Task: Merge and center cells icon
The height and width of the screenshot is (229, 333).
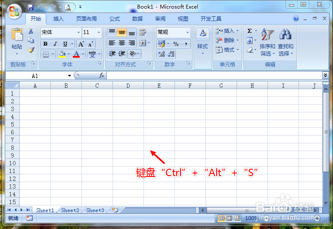Action: pyautogui.click(x=143, y=43)
